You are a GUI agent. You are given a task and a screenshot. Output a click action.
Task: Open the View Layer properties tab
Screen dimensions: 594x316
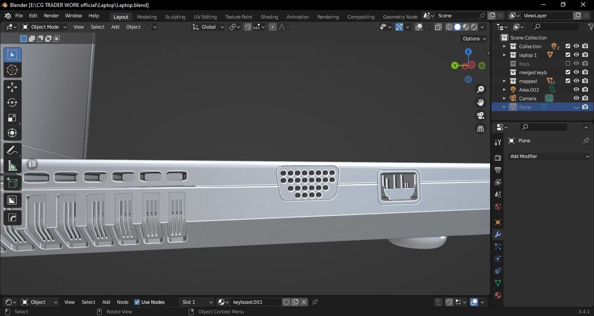(498, 182)
